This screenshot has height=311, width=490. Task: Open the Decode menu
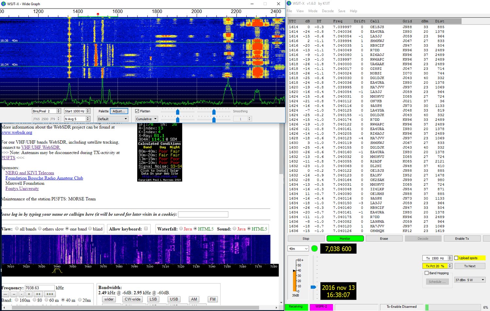[x=328, y=11]
